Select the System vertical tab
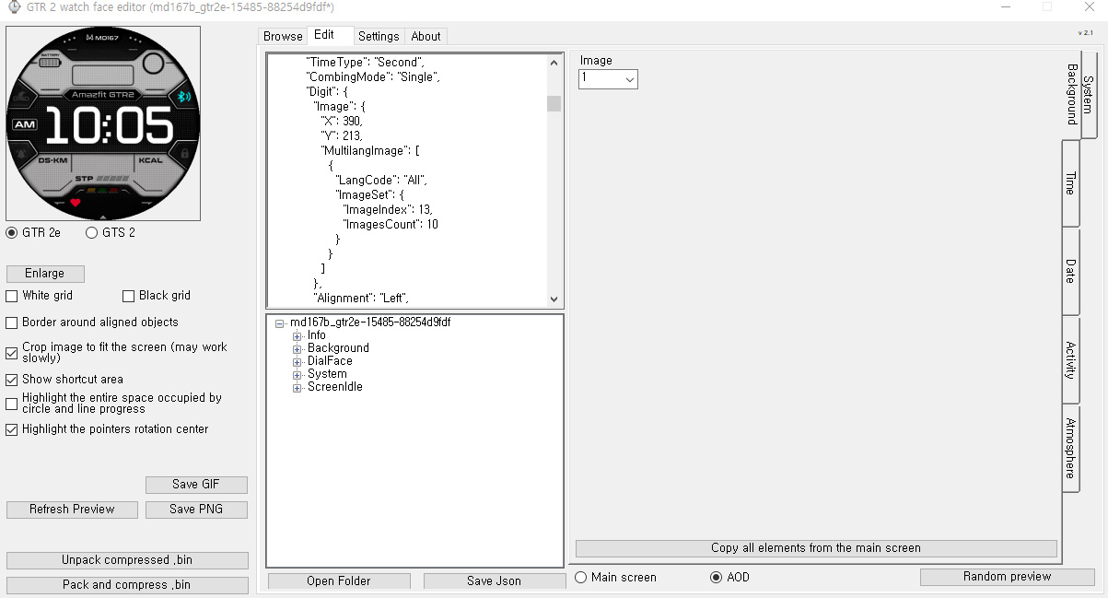1108x598 pixels. coord(1089,94)
